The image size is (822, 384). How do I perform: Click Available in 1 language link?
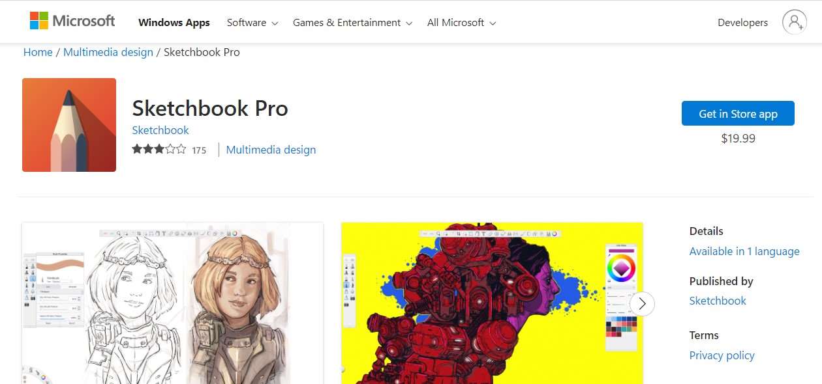pyautogui.click(x=744, y=251)
